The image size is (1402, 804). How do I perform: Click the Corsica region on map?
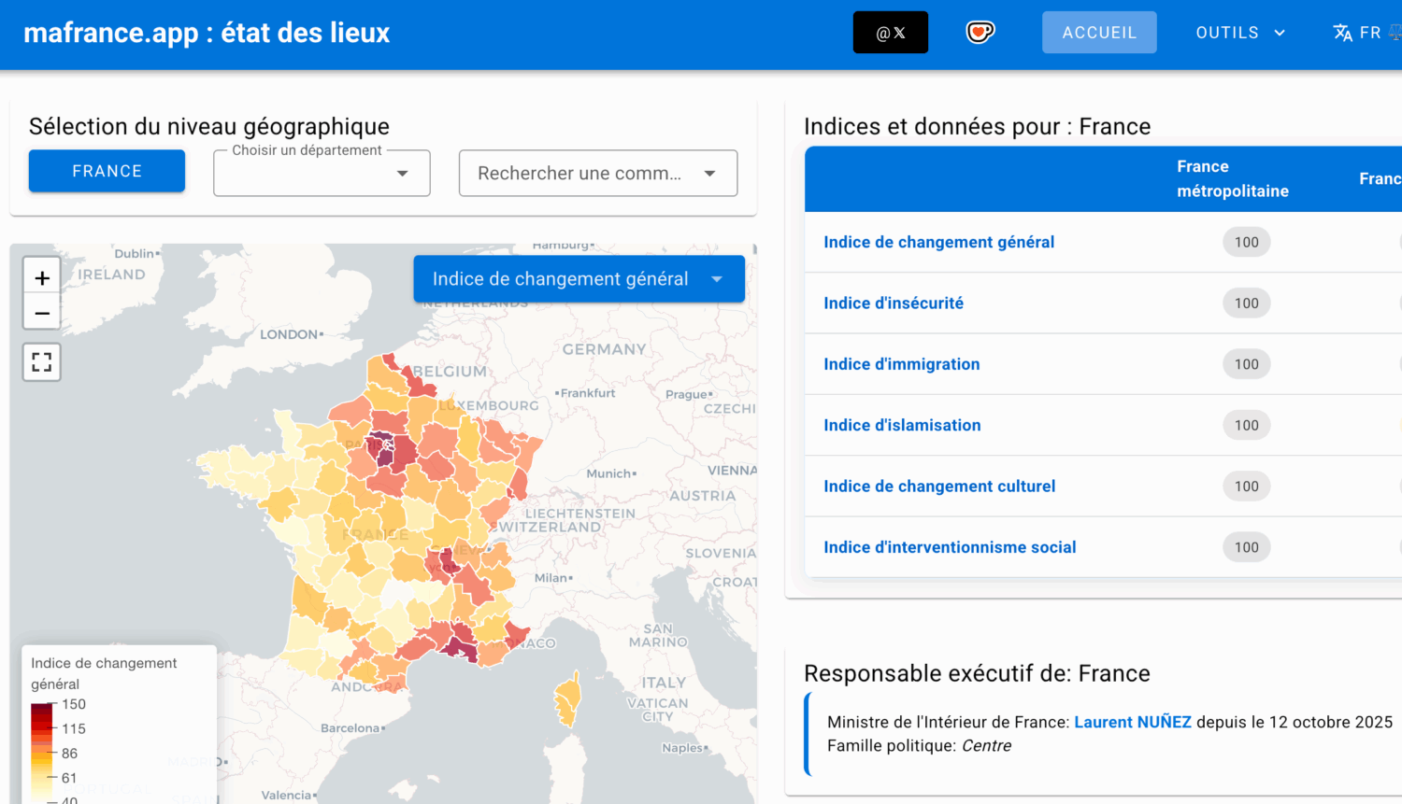[x=567, y=699]
